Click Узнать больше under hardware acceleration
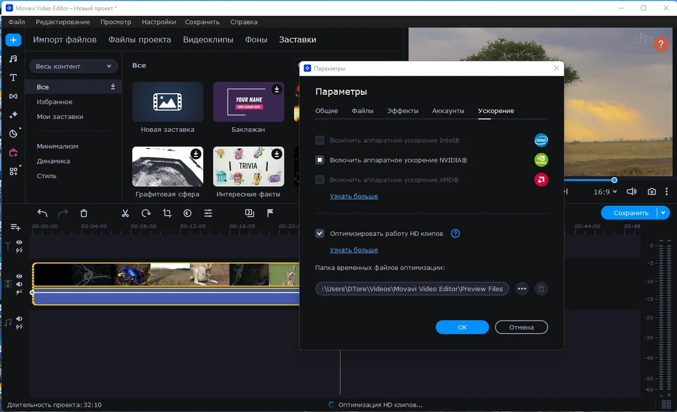The image size is (677, 412). (354, 196)
